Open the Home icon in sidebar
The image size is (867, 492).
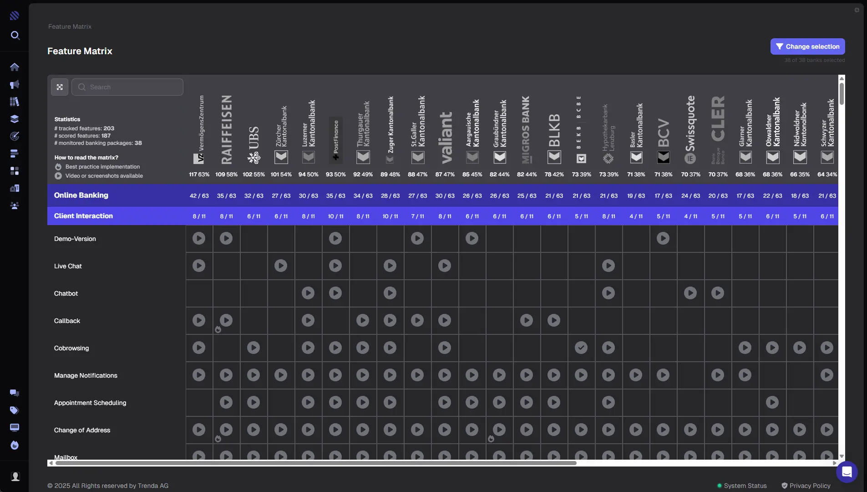[x=15, y=67]
